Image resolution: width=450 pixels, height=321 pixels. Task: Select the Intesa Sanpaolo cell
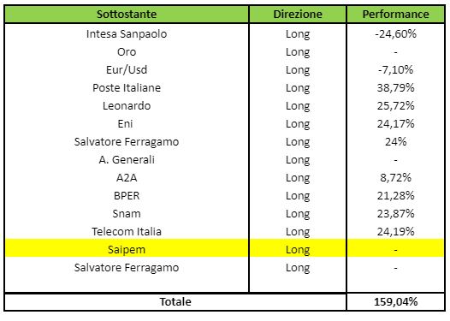click(127, 34)
